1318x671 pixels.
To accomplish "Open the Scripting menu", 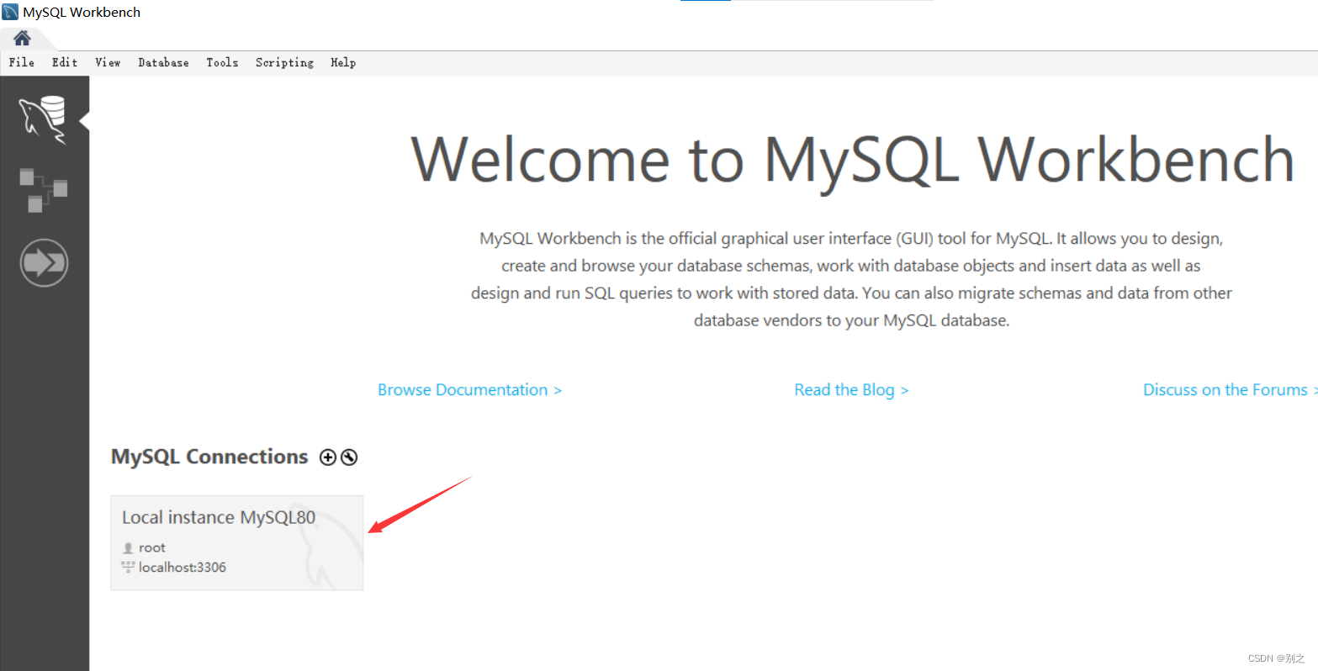I will (x=284, y=62).
